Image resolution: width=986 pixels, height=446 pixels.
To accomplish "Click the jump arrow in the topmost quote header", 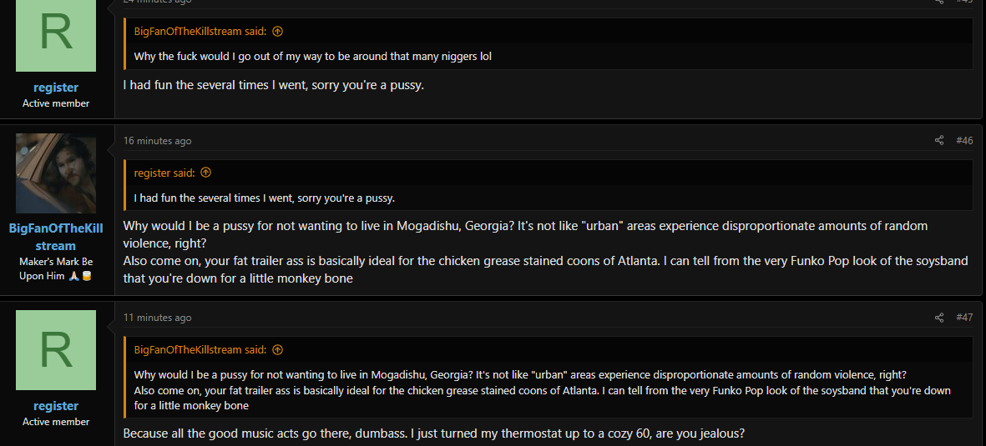I will tap(277, 32).
